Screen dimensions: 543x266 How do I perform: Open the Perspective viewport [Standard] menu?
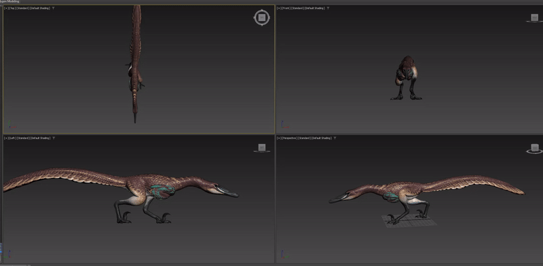(304, 138)
